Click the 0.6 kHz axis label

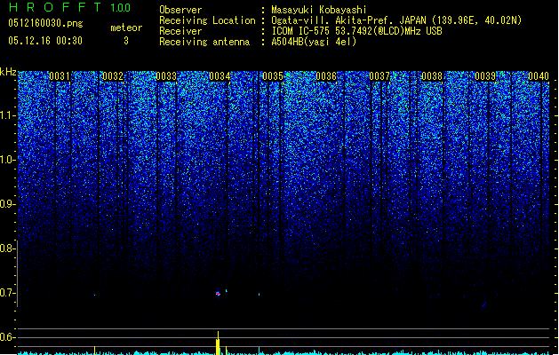[x=7, y=337]
